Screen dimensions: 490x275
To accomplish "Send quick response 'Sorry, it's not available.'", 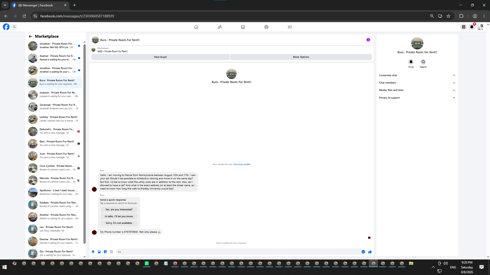I will pyautogui.click(x=119, y=223).
